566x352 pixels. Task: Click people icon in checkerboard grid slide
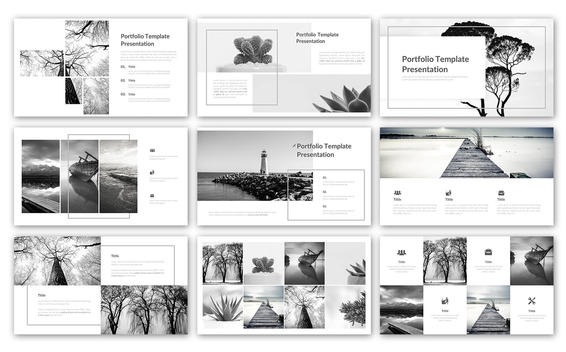click(x=401, y=252)
